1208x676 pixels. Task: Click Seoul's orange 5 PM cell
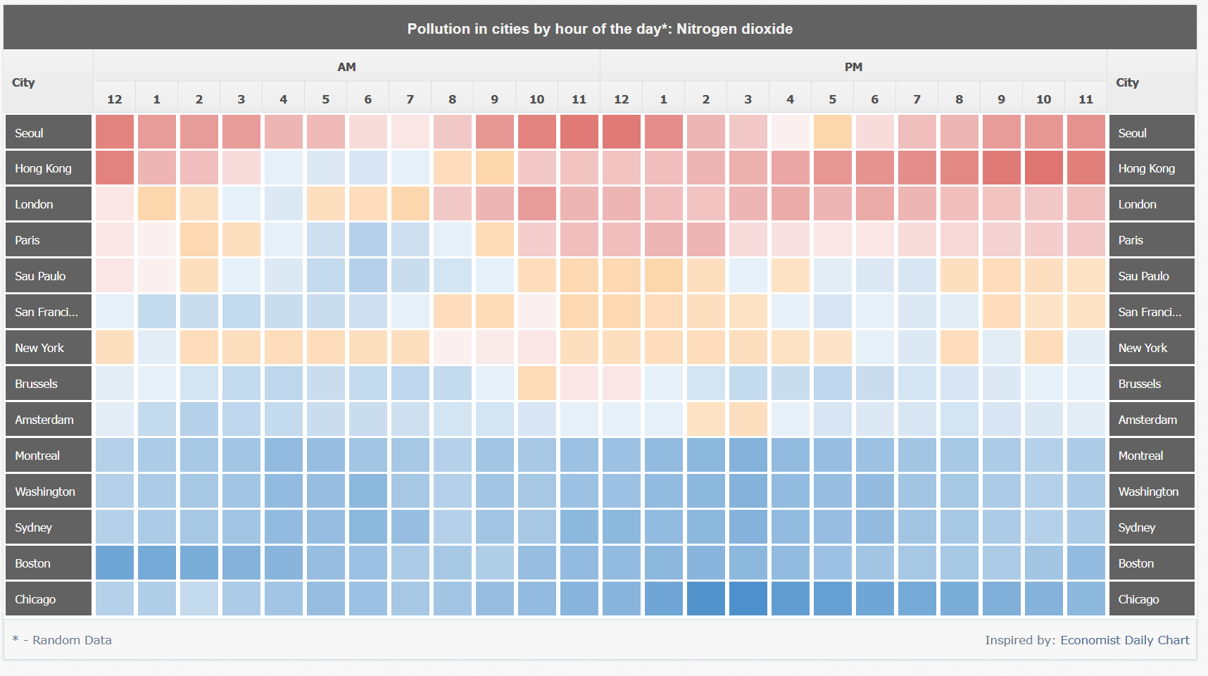tap(832, 132)
